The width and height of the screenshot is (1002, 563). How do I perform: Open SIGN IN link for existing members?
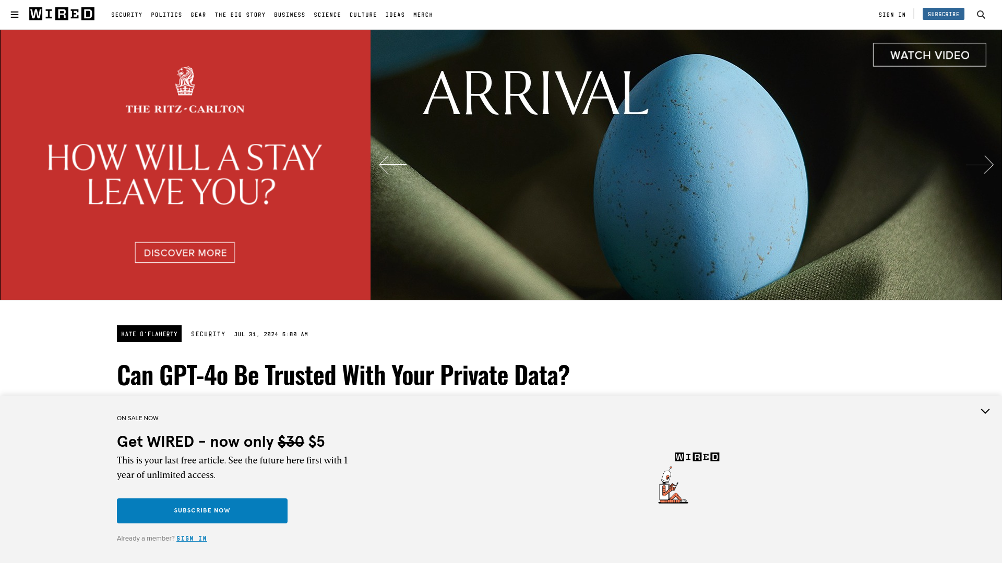tap(192, 538)
